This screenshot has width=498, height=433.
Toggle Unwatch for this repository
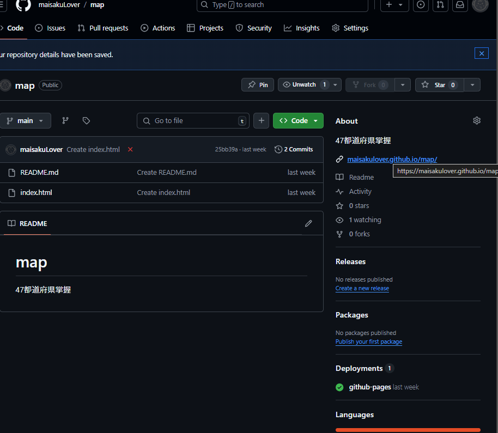(303, 85)
